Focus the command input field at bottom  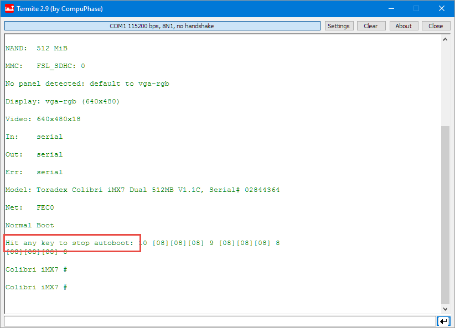click(220, 321)
